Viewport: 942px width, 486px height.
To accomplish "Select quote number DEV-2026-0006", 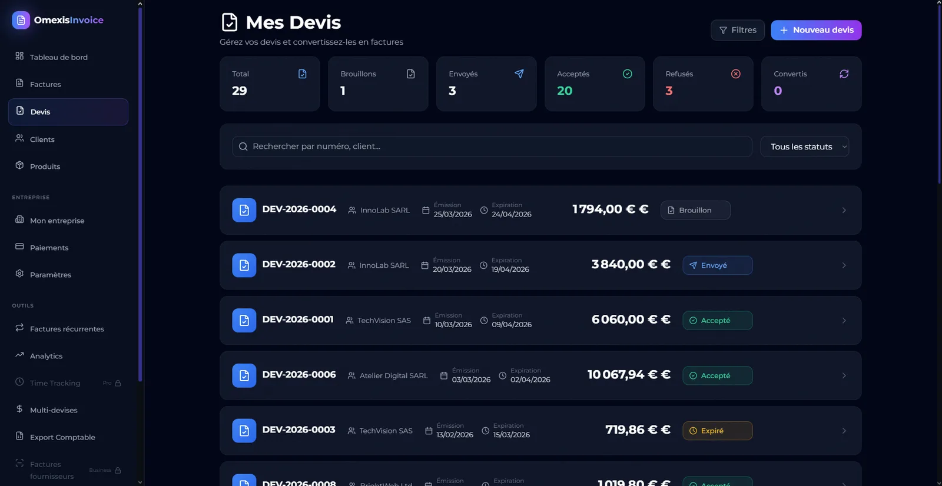I will point(299,374).
